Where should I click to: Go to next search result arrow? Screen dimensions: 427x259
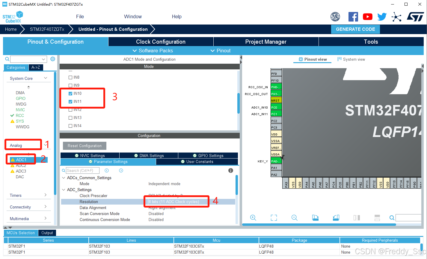click(121, 170)
